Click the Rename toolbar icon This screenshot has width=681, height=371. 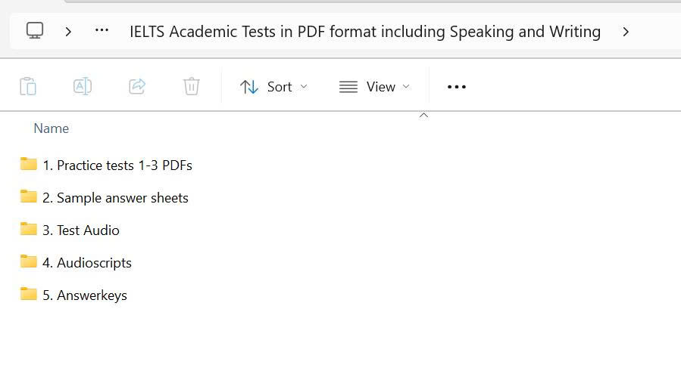(x=83, y=87)
